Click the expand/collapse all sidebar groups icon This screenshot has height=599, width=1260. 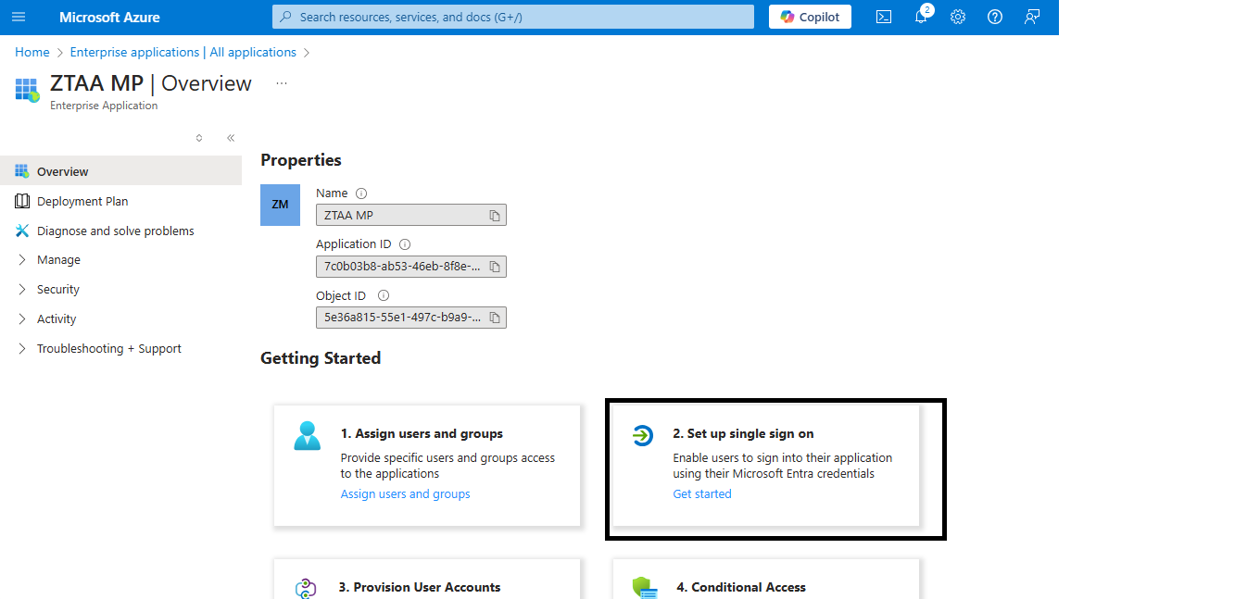click(x=198, y=138)
